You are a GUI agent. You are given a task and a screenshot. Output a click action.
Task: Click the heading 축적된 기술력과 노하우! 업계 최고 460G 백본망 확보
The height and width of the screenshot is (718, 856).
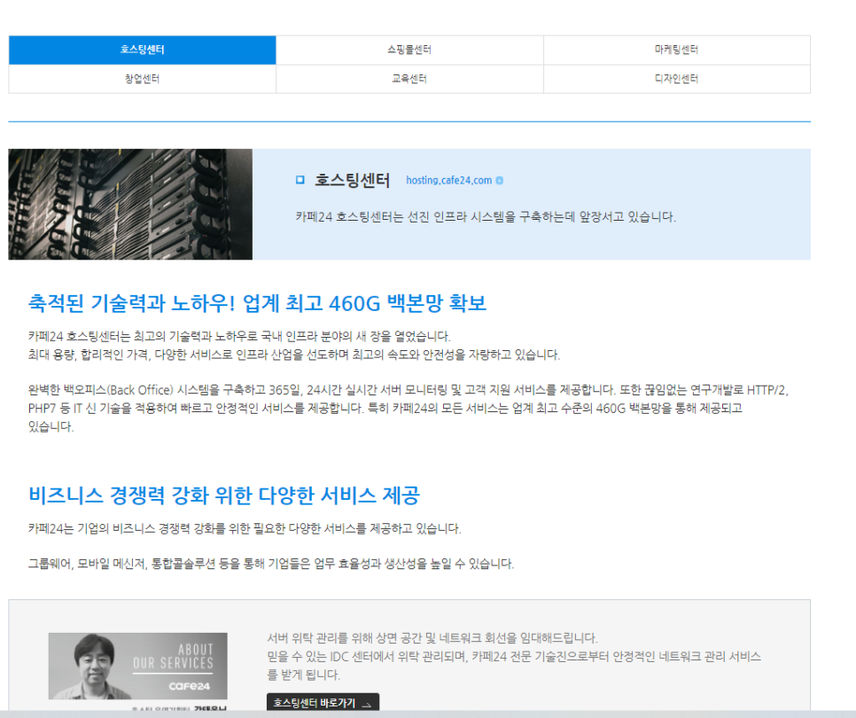(257, 303)
